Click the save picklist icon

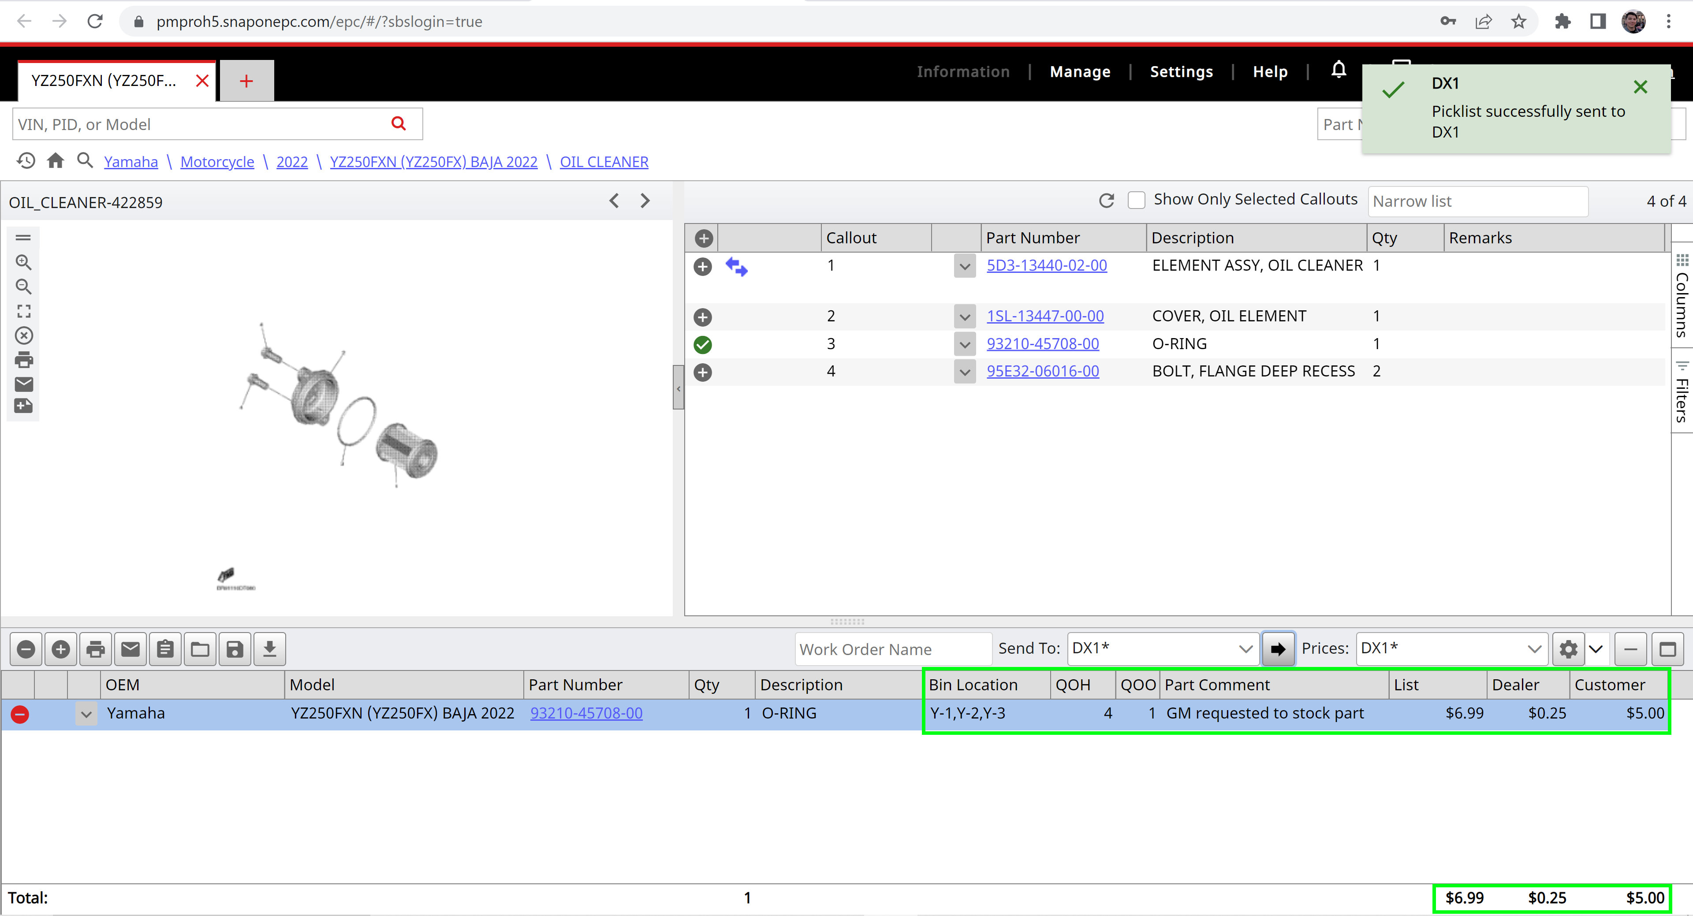(x=235, y=649)
